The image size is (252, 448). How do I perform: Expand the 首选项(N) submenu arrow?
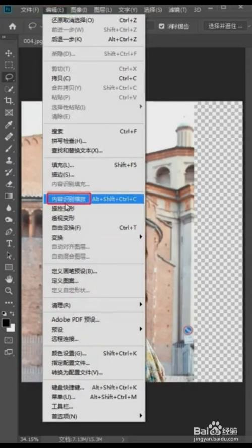tap(140, 416)
